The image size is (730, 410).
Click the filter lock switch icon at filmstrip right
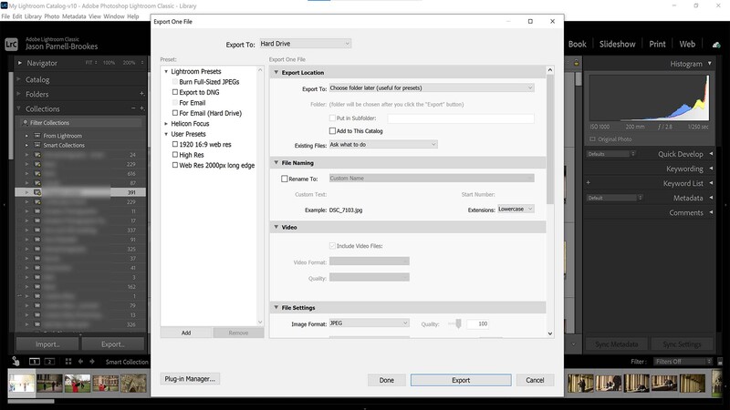[720, 361]
